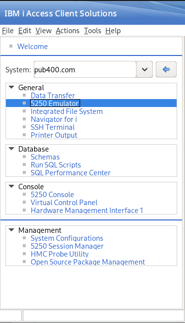Open Integrated File System
The image size is (185, 323).
coord(67,111)
